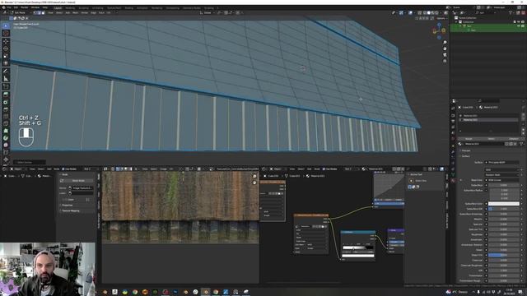Open World properties tab
This screenshot has height=296, width=527.
[453, 138]
